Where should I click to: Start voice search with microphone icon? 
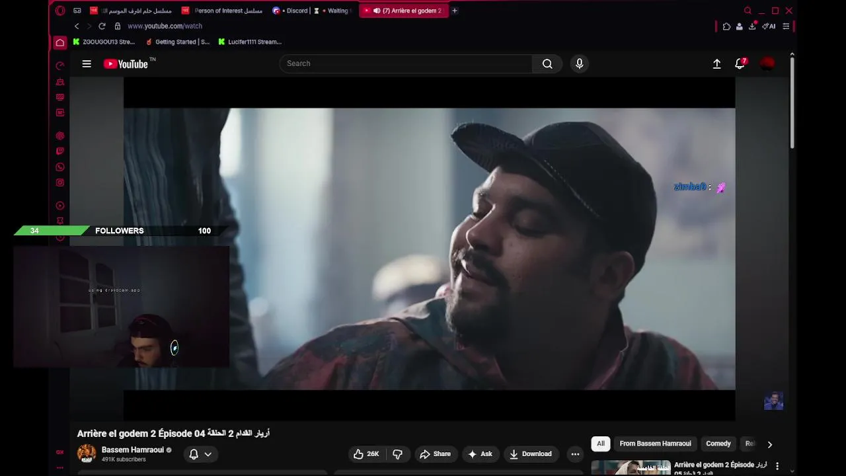(x=580, y=63)
